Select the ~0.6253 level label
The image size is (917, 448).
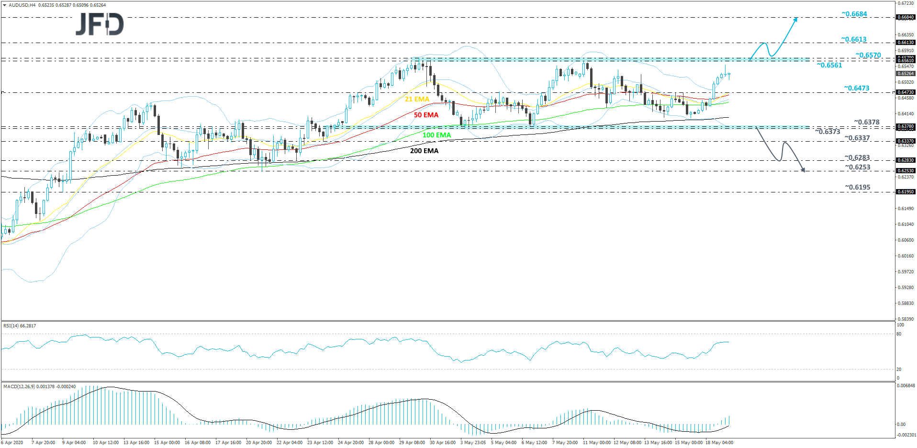point(858,167)
